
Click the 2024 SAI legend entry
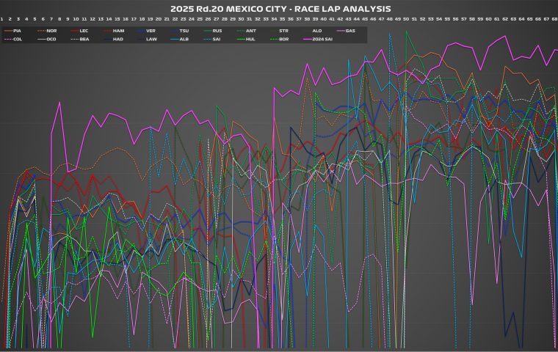pos(323,38)
